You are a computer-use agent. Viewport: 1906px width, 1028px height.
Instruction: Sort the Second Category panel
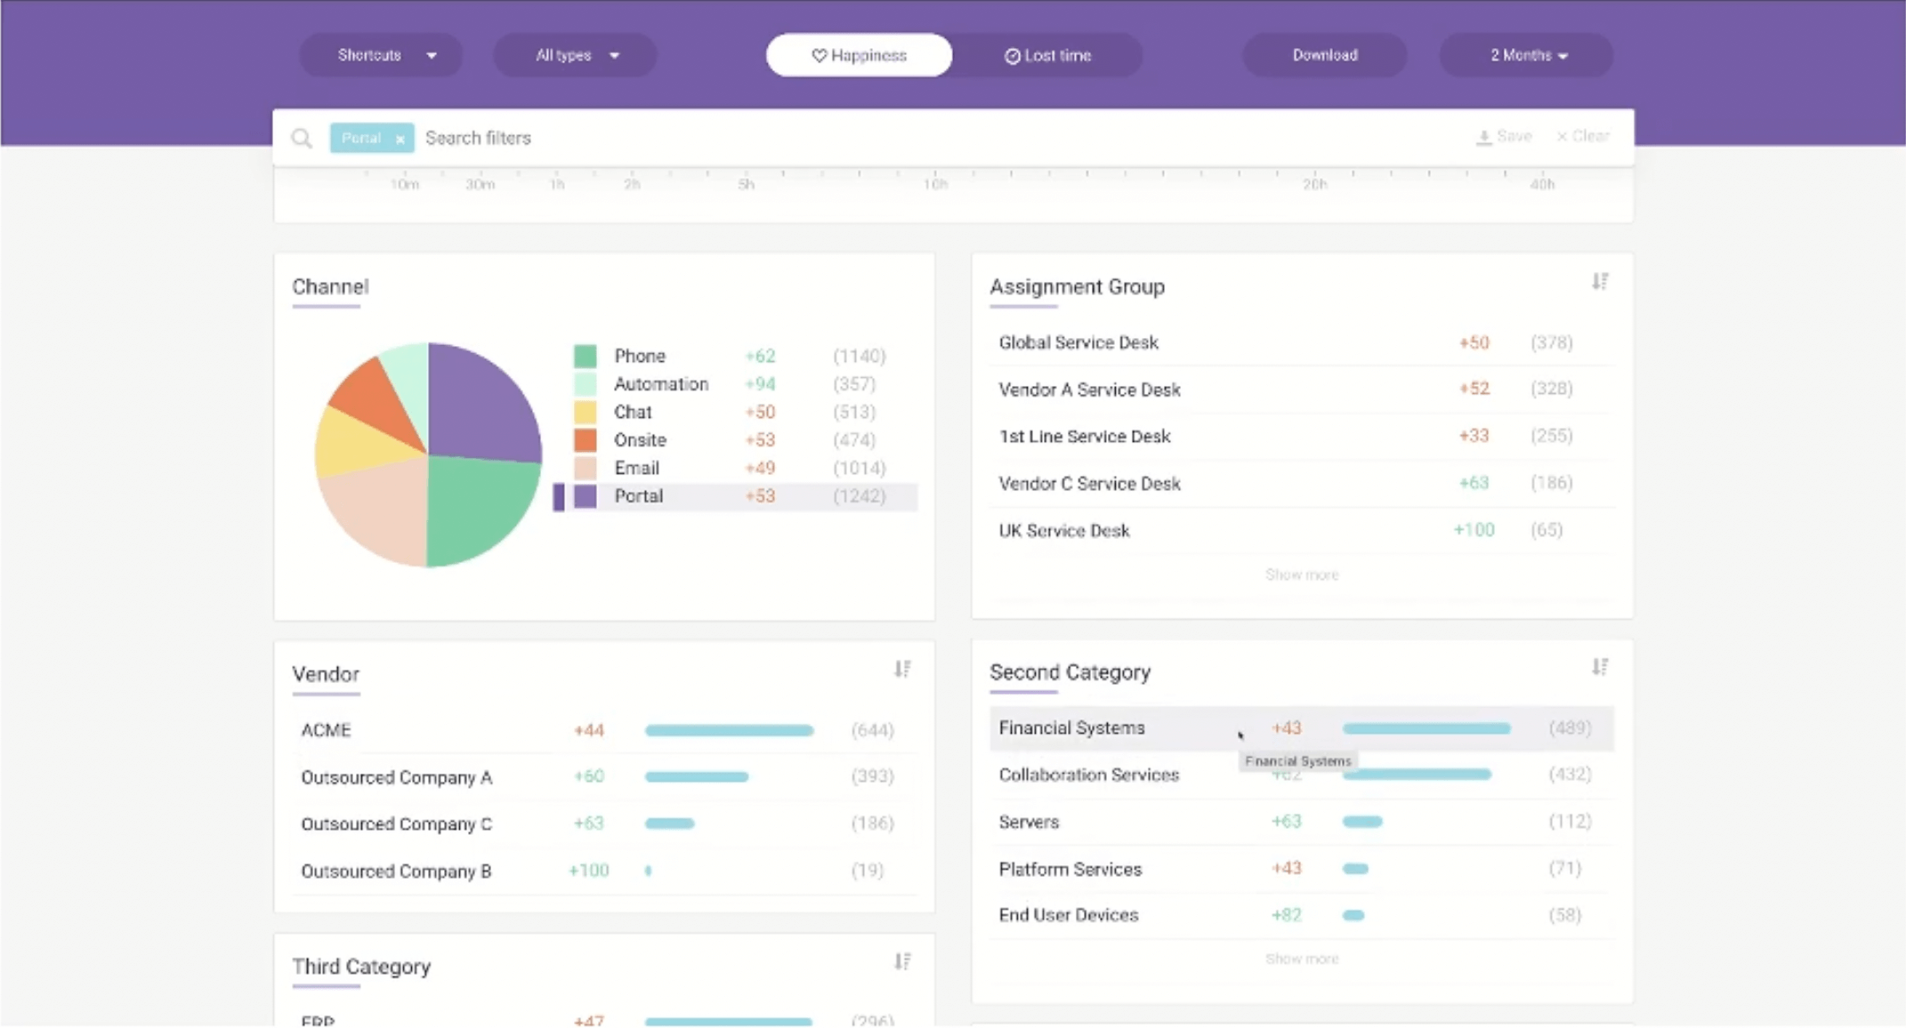coord(1600,667)
